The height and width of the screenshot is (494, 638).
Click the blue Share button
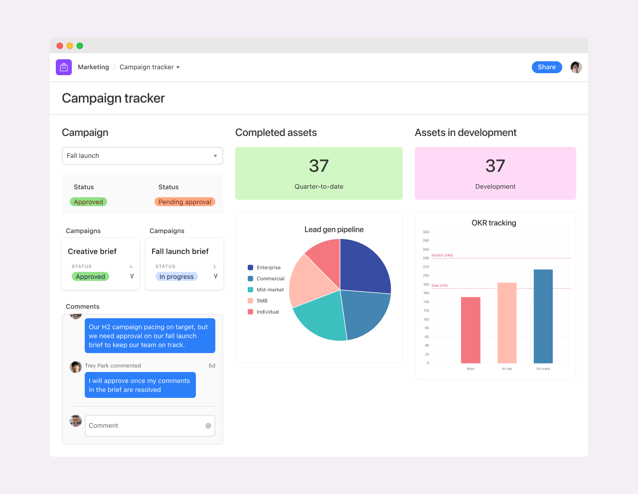tap(547, 67)
